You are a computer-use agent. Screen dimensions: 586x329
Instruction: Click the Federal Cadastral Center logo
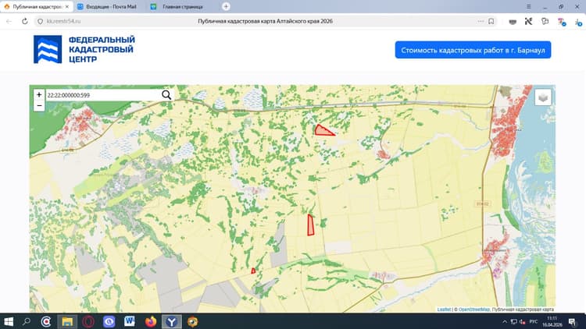pyautogui.click(x=84, y=50)
